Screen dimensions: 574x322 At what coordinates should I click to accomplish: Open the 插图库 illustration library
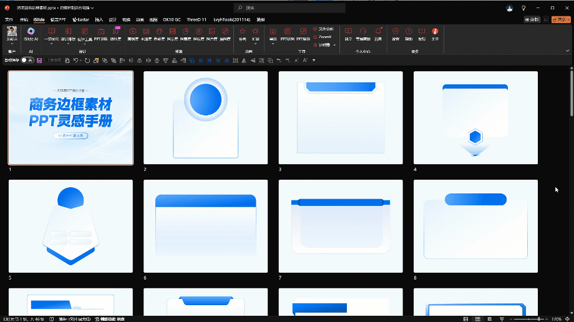click(x=225, y=34)
